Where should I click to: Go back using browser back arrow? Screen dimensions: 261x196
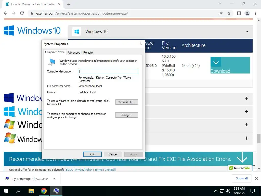point(6,13)
